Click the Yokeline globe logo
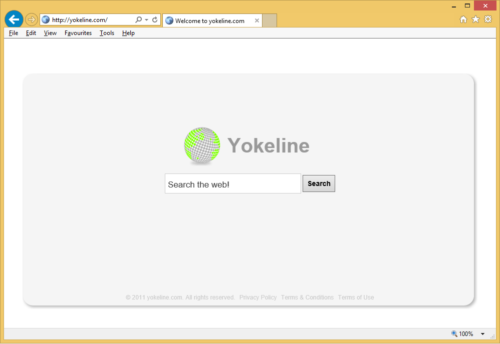Viewport: 500px width, 344px height. (x=202, y=145)
